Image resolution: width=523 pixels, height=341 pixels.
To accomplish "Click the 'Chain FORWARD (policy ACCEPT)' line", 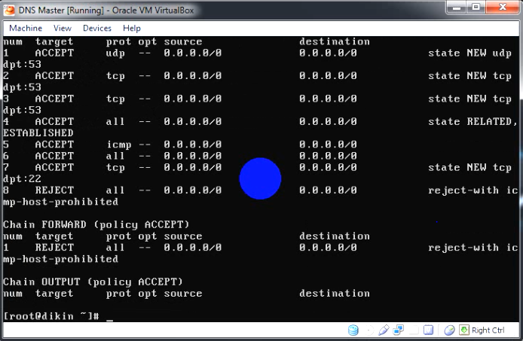I will coord(96,224).
